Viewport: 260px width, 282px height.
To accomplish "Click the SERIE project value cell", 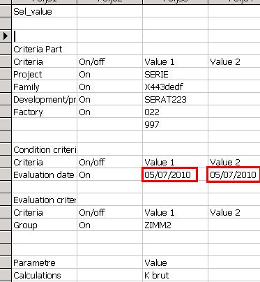I will click(x=175, y=74).
